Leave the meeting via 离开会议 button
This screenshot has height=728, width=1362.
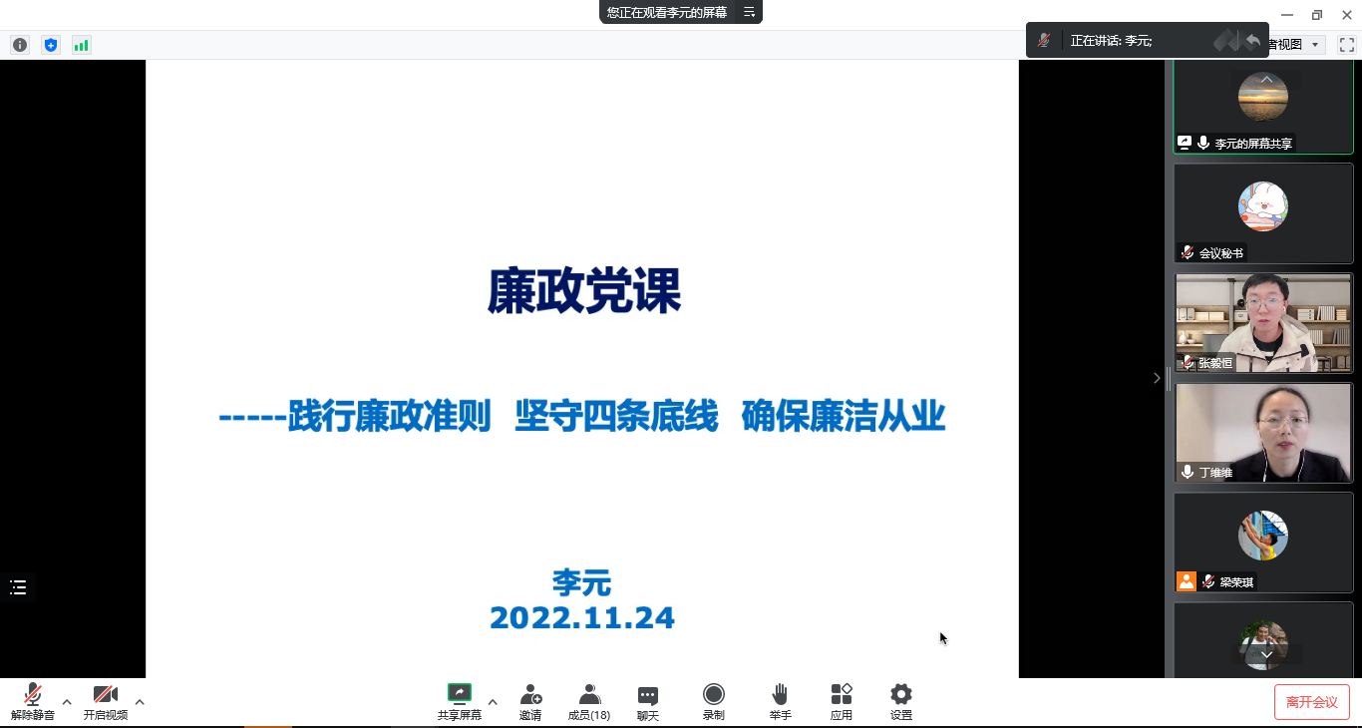(x=1311, y=701)
